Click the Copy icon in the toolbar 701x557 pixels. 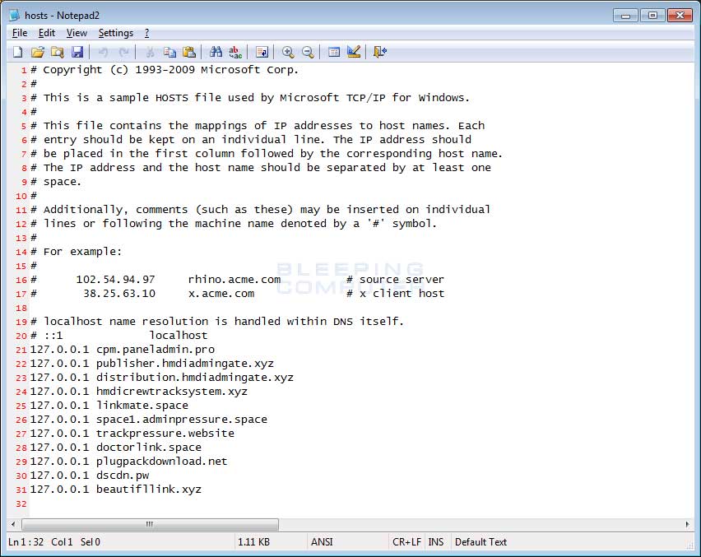(169, 53)
